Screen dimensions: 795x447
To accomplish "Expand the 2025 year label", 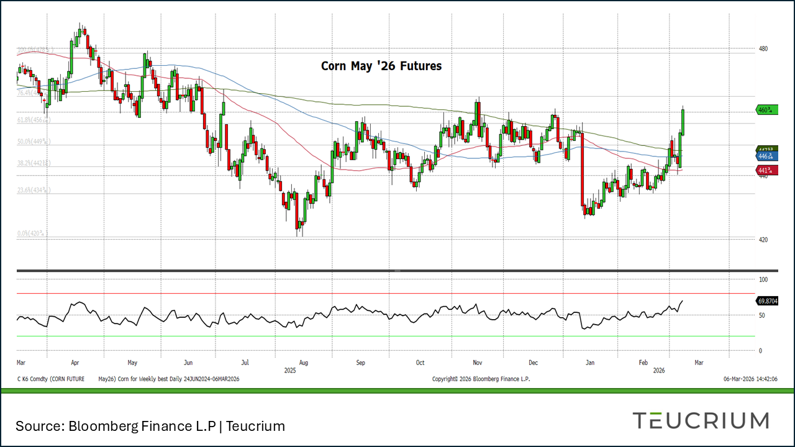I will (291, 369).
